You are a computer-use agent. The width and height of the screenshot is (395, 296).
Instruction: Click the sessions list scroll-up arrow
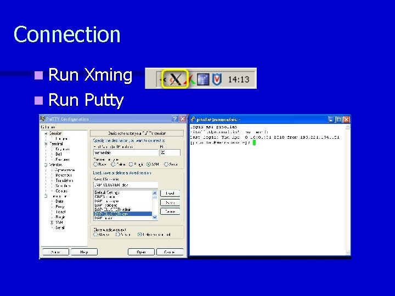155,193
